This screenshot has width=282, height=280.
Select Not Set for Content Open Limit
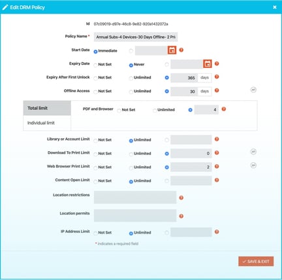coord(95,181)
